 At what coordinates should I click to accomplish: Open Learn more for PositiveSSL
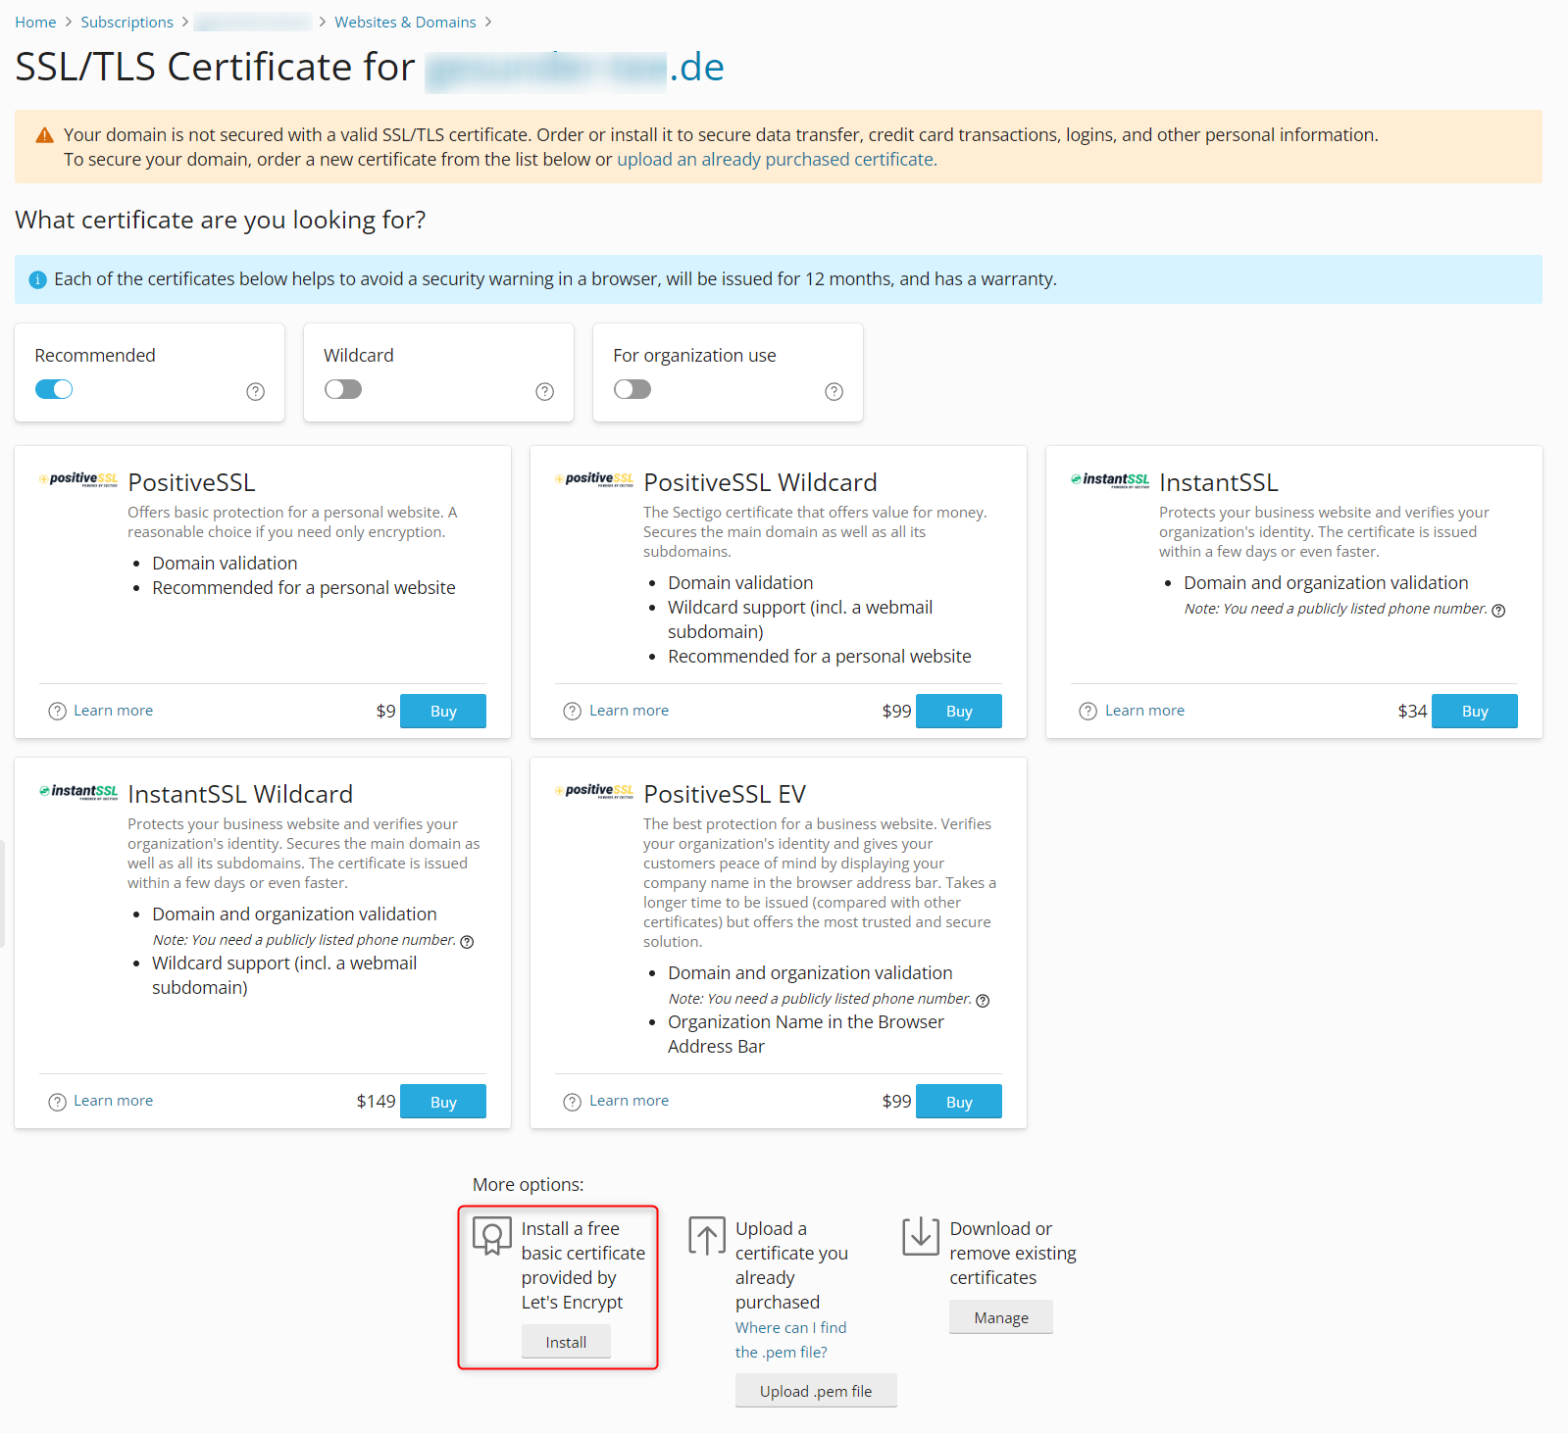pos(113,711)
